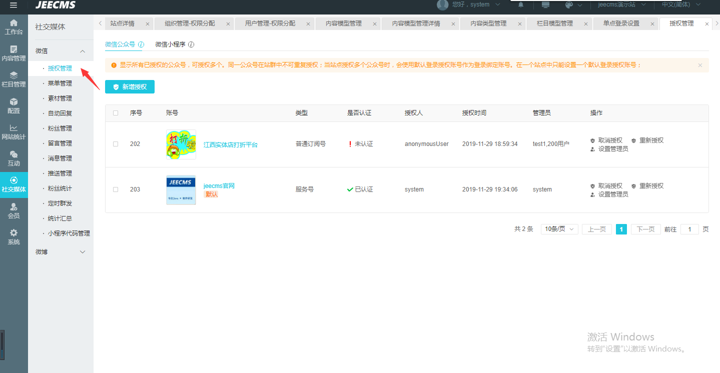
Task: Click the 新增授权 button
Action: pyautogui.click(x=130, y=86)
